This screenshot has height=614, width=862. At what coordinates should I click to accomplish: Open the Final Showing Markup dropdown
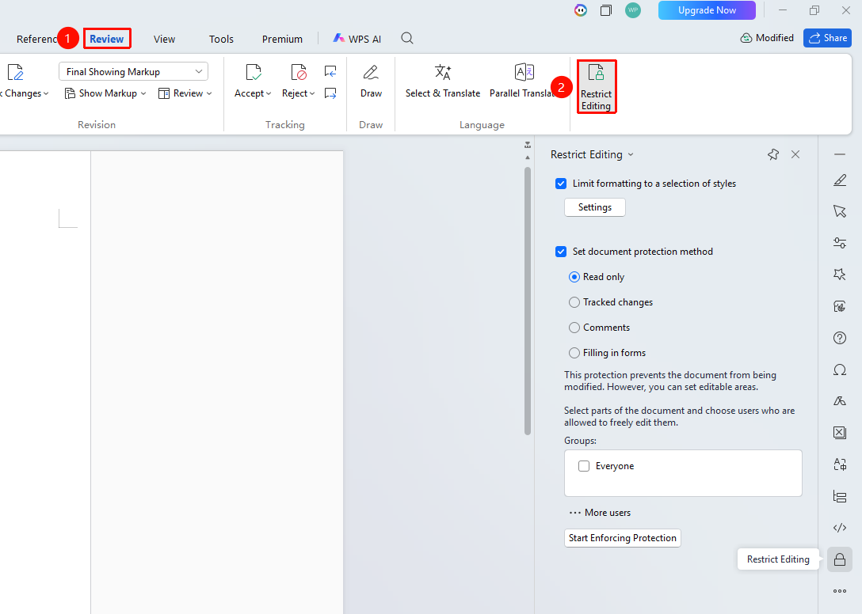134,71
